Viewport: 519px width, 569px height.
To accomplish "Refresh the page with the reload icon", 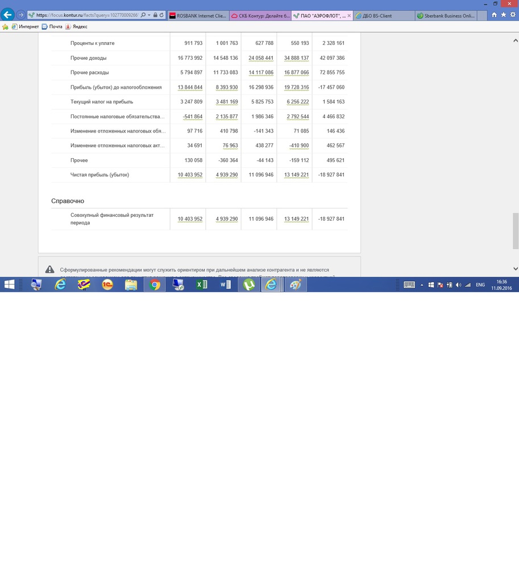I will click(161, 15).
